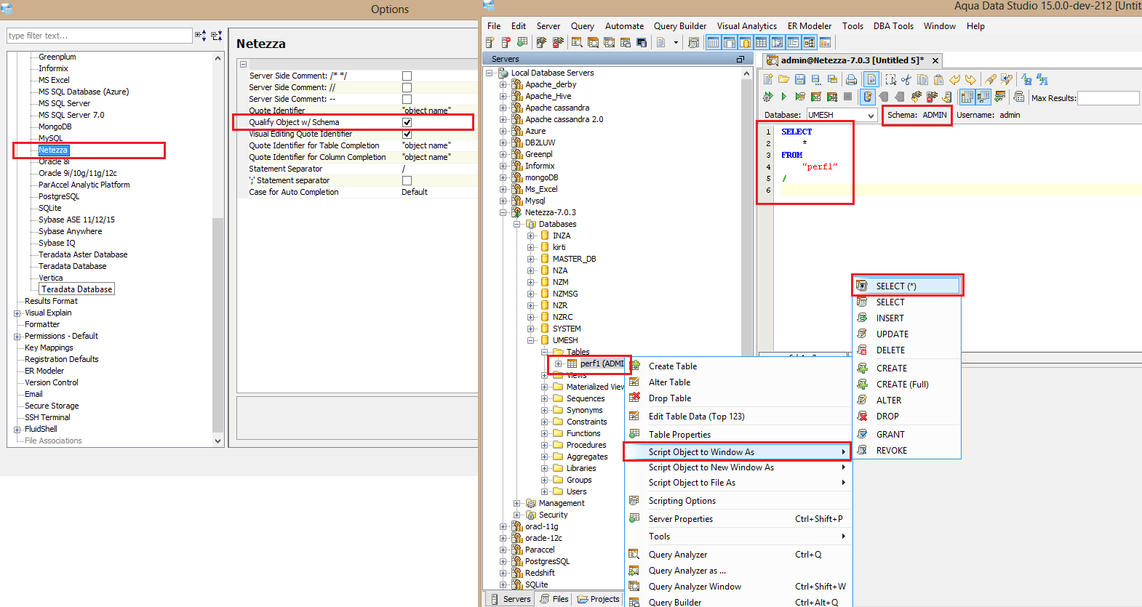The width and height of the screenshot is (1142, 607).
Task: Click the Connect plug icon in query toolbar
Action: coord(916,97)
